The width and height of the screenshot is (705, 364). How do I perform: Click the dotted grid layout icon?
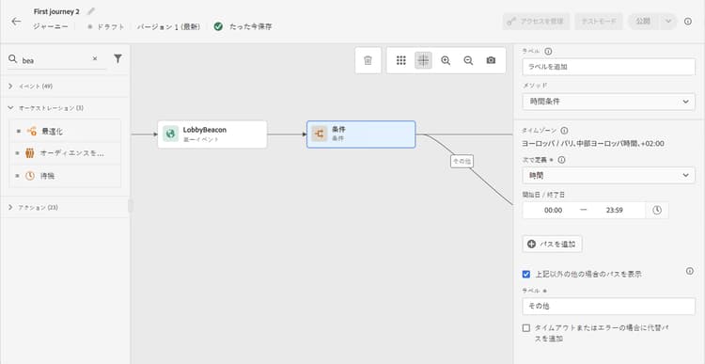pos(401,60)
